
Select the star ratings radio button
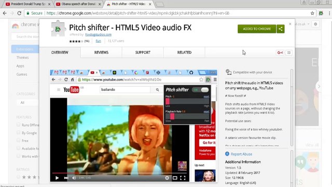(x=19, y=177)
